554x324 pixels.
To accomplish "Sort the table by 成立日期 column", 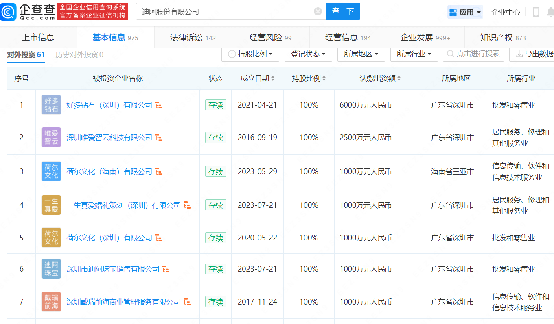I will pos(257,78).
